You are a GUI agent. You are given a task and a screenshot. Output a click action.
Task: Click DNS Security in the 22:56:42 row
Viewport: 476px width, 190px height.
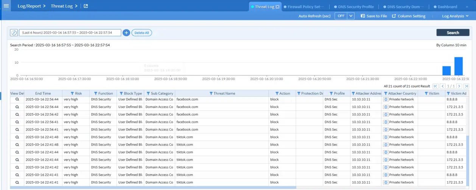[101, 115]
